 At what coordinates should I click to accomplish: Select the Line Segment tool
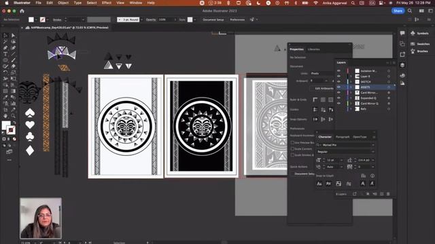[13, 54]
